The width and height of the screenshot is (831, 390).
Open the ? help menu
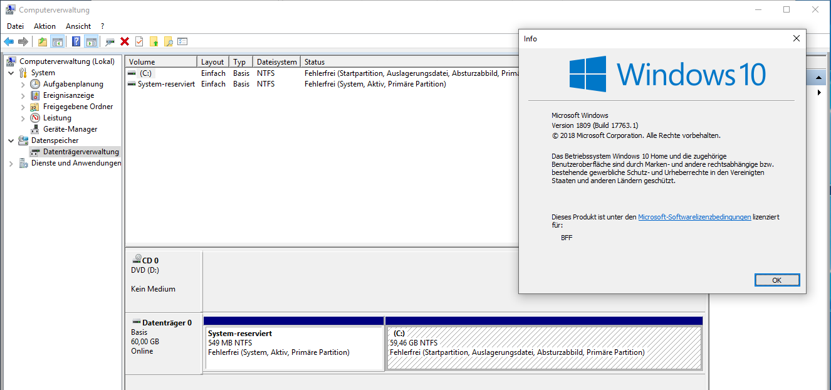102,26
